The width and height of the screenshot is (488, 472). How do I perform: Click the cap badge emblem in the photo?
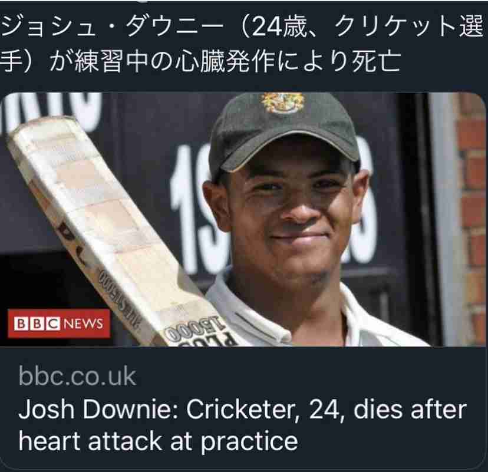coord(282,103)
